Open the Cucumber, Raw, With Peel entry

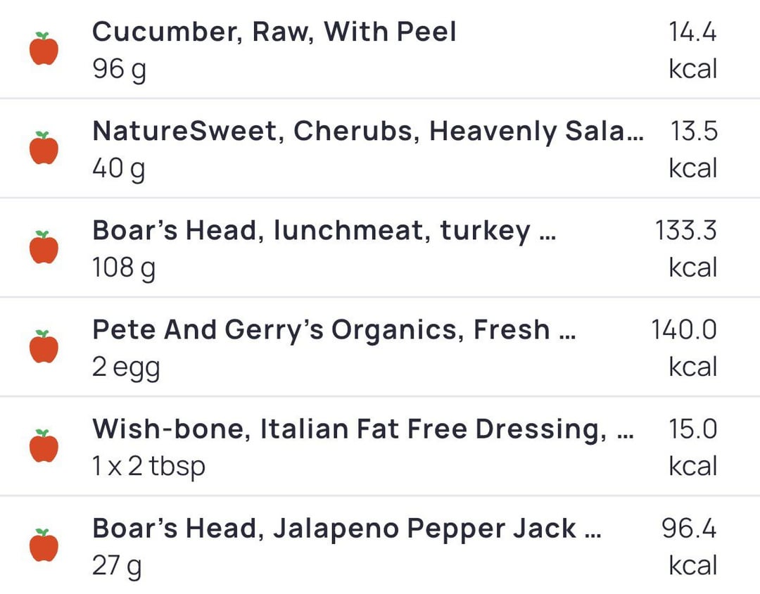tap(380, 49)
